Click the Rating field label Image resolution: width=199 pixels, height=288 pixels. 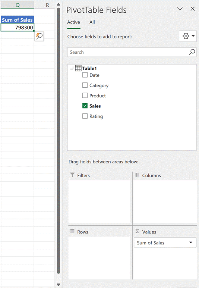[96, 116]
